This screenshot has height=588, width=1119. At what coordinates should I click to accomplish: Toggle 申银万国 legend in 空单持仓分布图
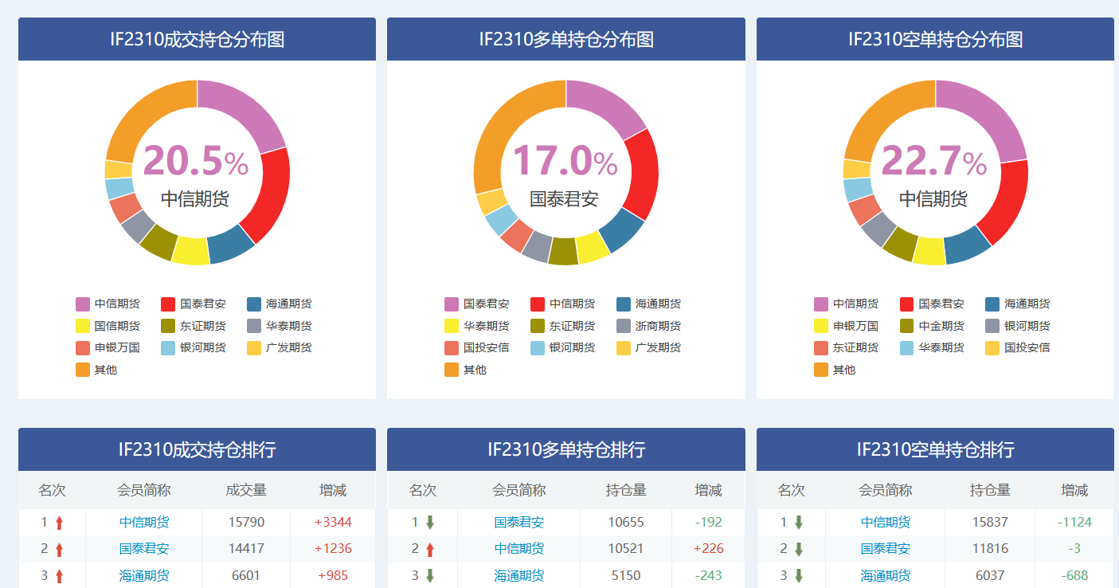(846, 326)
